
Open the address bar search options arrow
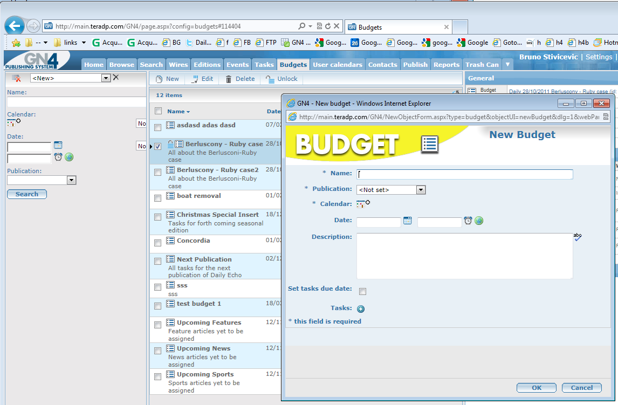coord(310,26)
